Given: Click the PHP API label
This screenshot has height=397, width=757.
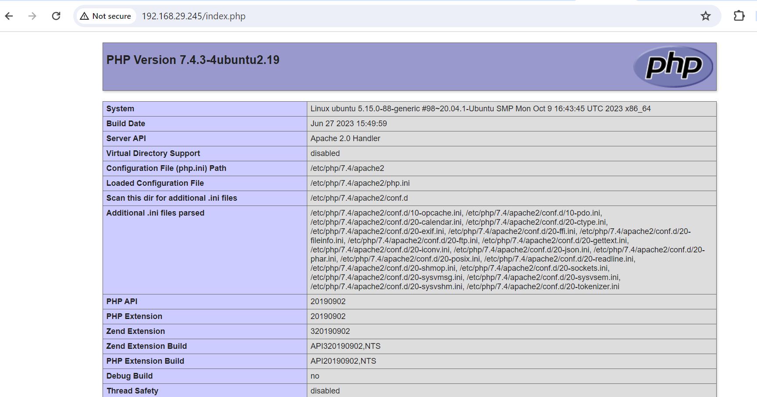Looking at the screenshot, I should [122, 301].
